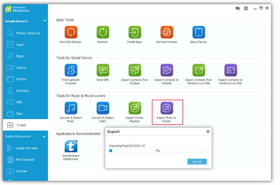The width and height of the screenshot is (280, 185).
Task: Open the SMS section in sidebar
Action: tap(25, 102)
